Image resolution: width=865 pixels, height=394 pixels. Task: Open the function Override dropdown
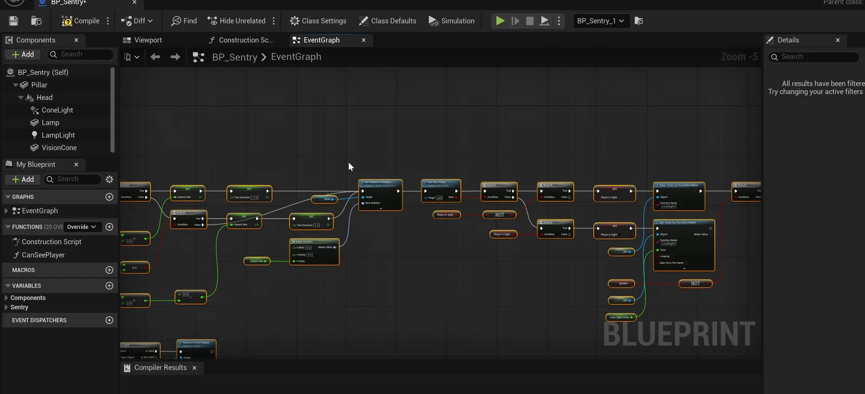point(82,227)
